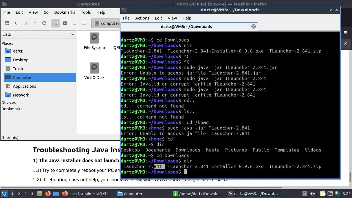
Task: Go back in the Computer file manager
Action: coord(16,23)
